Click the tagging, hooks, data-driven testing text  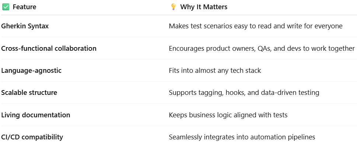coord(244,93)
